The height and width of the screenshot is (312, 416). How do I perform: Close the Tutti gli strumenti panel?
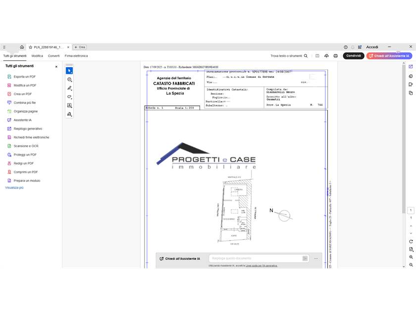coord(56,66)
